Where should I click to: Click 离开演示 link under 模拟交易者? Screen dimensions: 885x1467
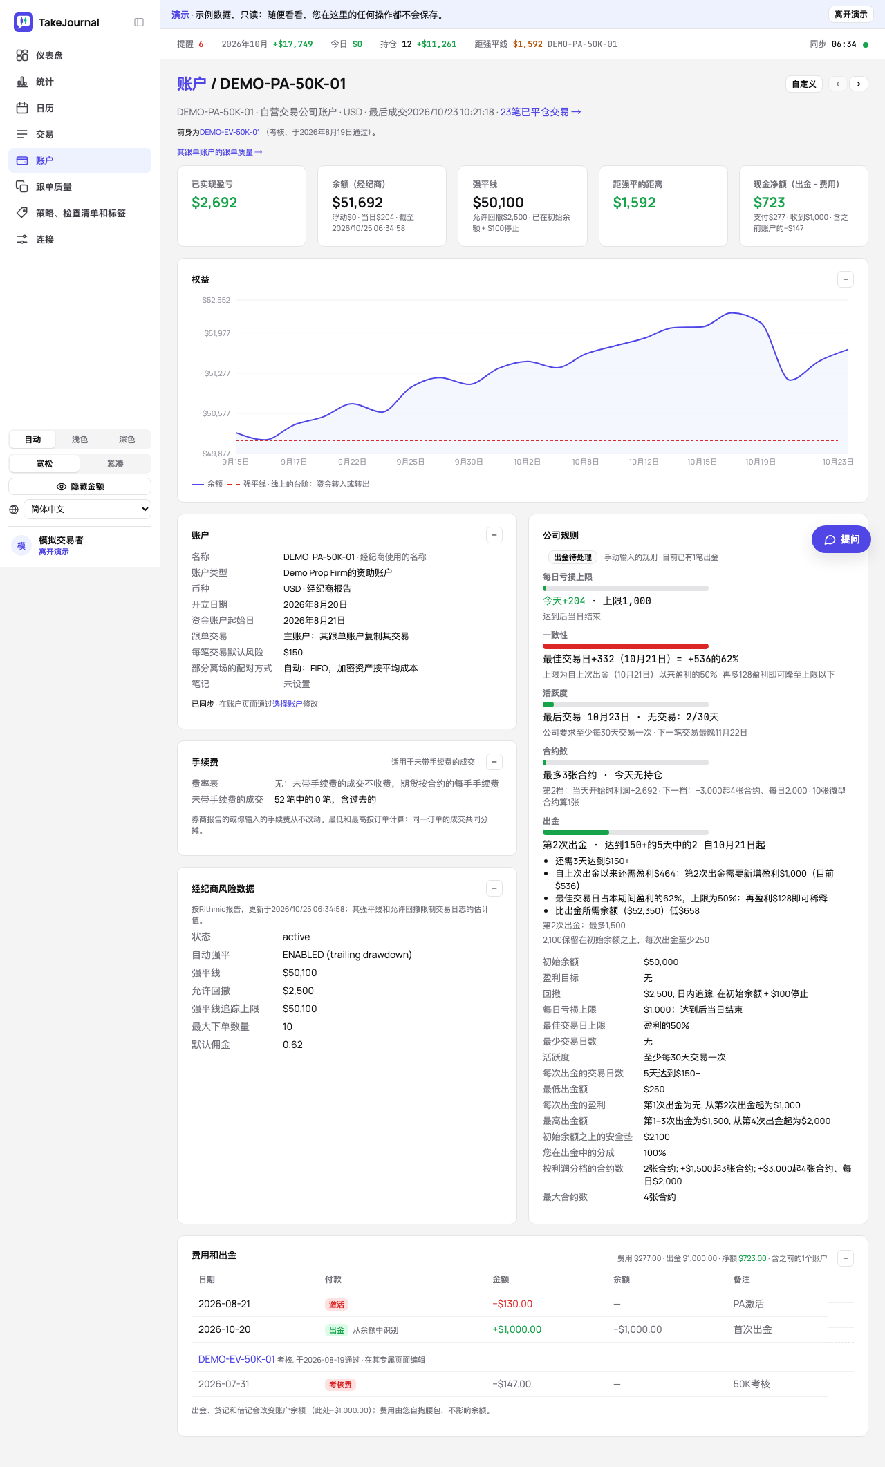click(x=54, y=552)
